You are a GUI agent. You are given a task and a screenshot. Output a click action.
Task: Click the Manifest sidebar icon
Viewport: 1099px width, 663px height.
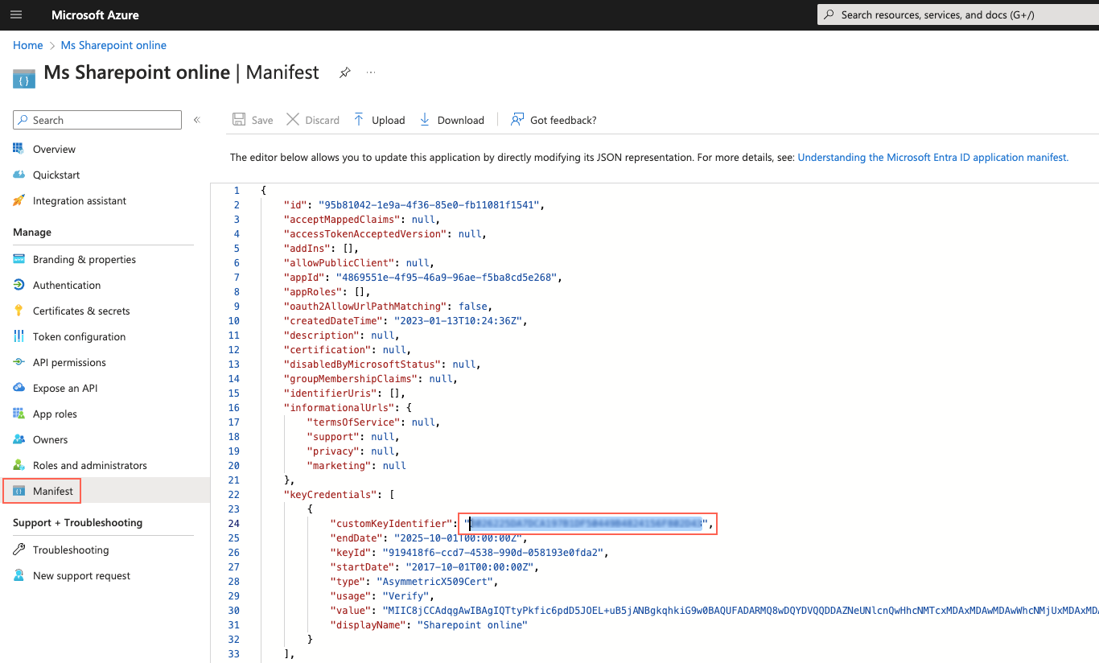pyautogui.click(x=19, y=491)
